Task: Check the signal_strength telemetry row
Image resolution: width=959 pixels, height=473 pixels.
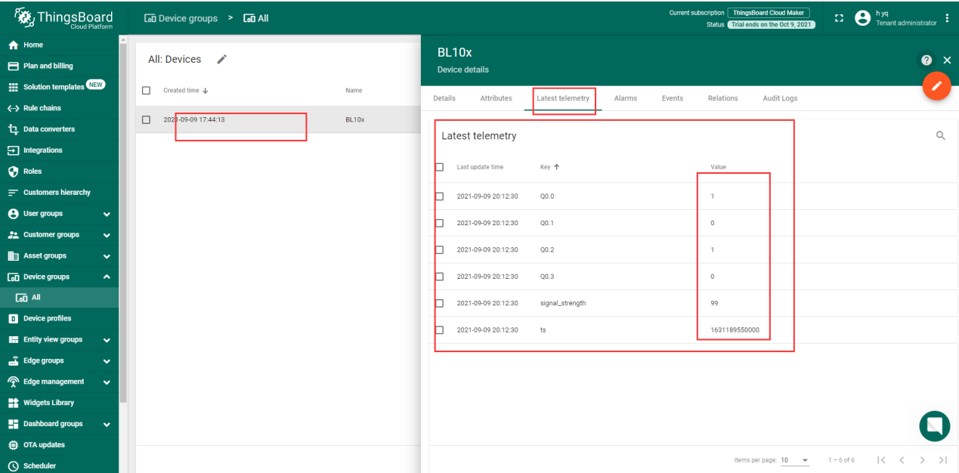Action: coord(439,303)
